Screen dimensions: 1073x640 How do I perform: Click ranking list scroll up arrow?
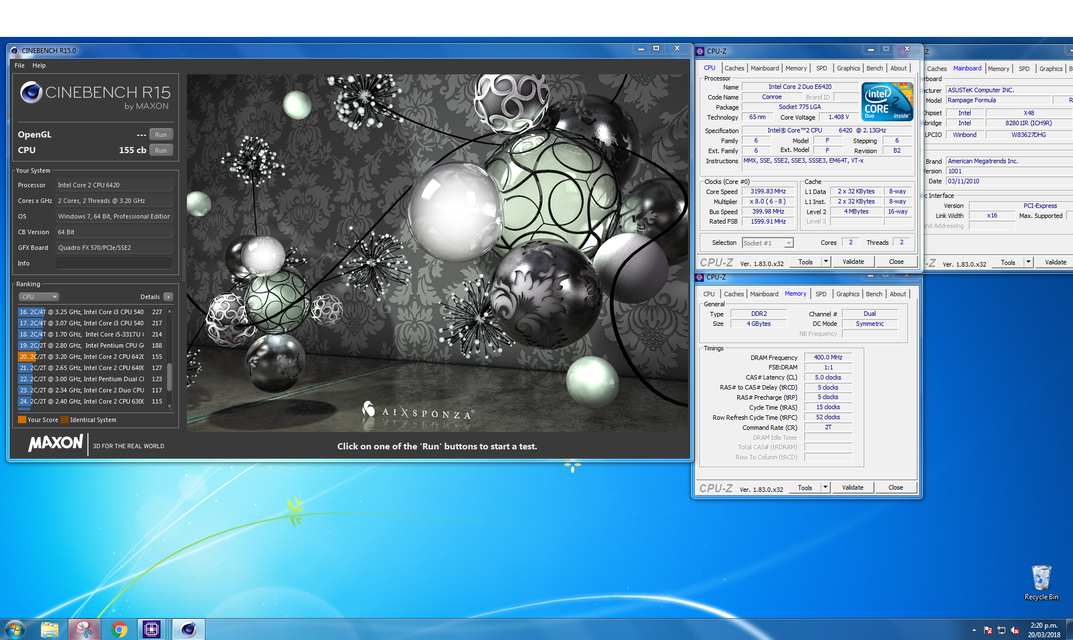pos(170,311)
